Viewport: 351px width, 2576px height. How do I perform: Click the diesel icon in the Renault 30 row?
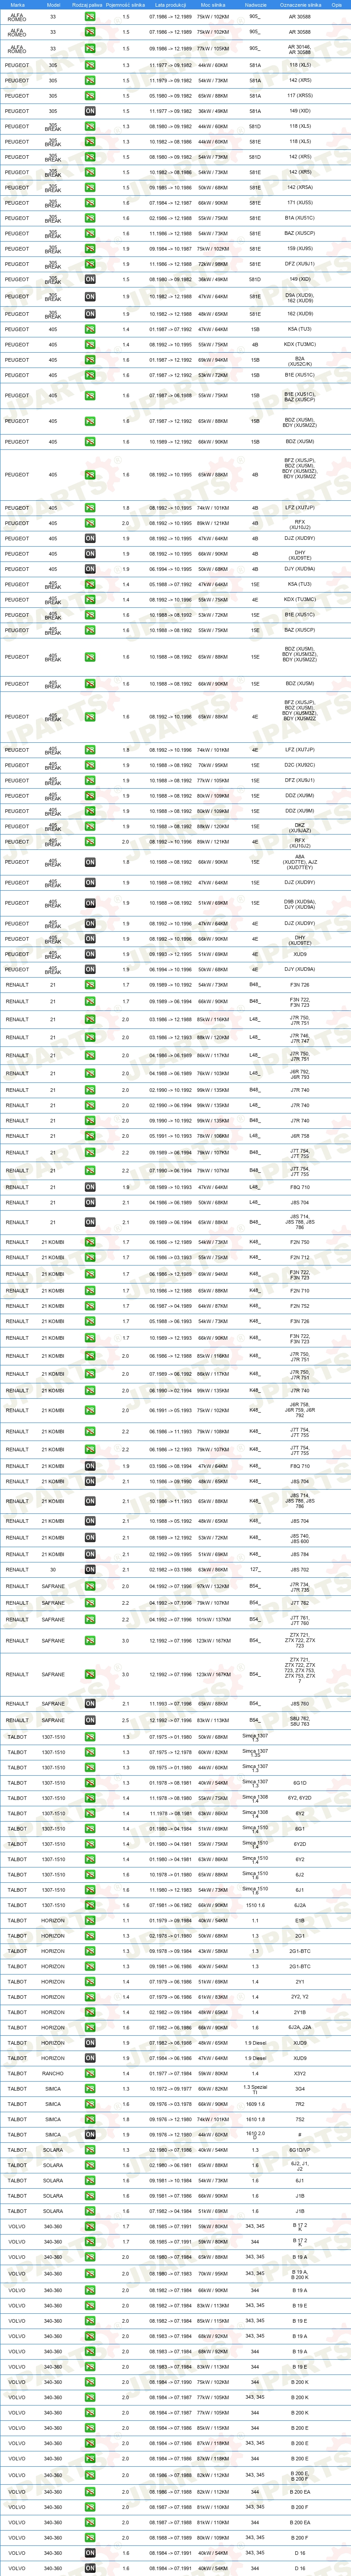[x=90, y=1570]
